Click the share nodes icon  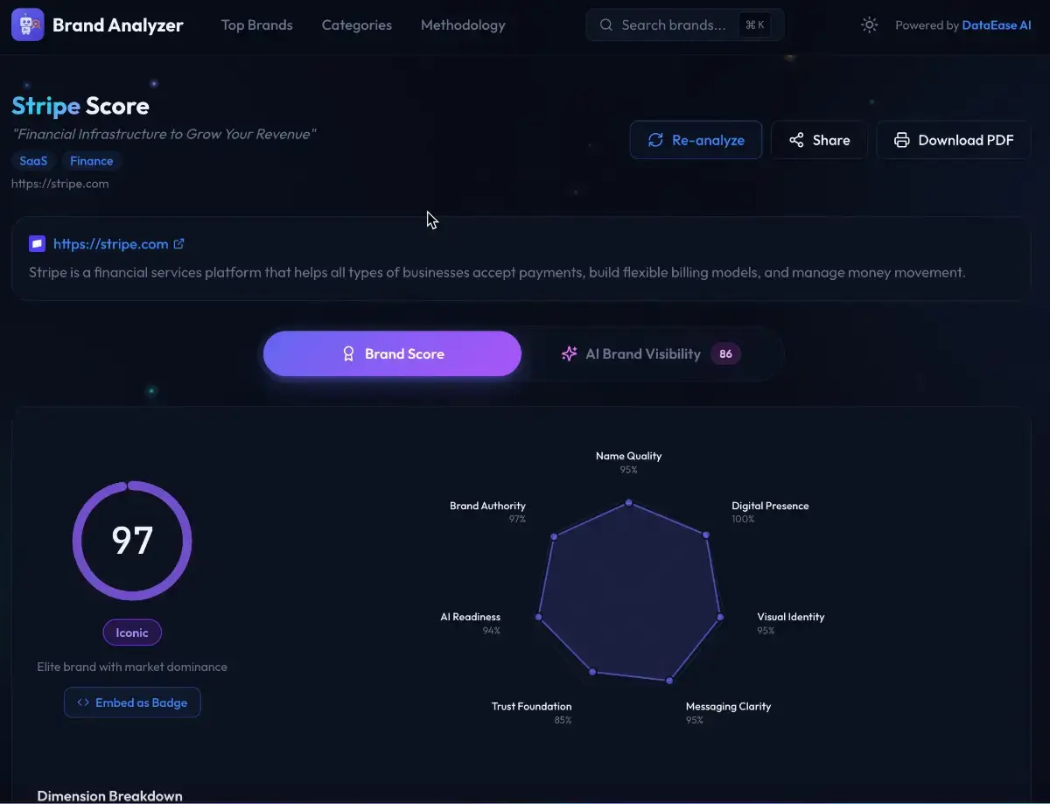coord(796,140)
